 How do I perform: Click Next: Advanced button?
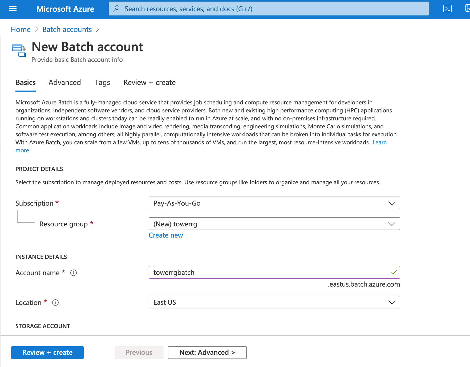[x=207, y=352]
